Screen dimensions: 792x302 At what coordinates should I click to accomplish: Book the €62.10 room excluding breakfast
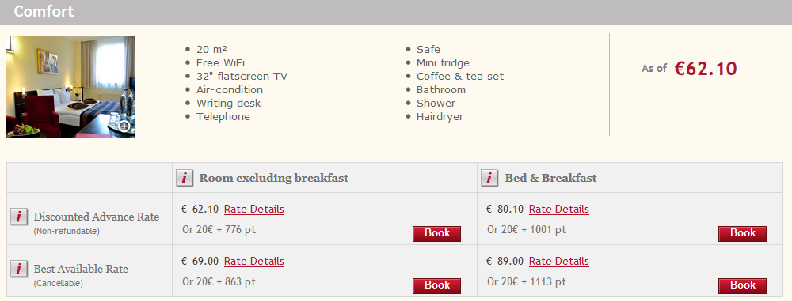(437, 233)
